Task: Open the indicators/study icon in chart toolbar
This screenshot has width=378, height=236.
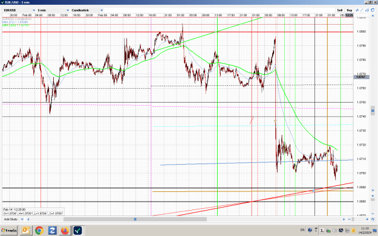Action: coord(357,10)
